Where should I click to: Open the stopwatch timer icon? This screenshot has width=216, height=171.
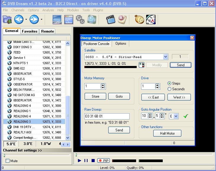[x=139, y=20]
